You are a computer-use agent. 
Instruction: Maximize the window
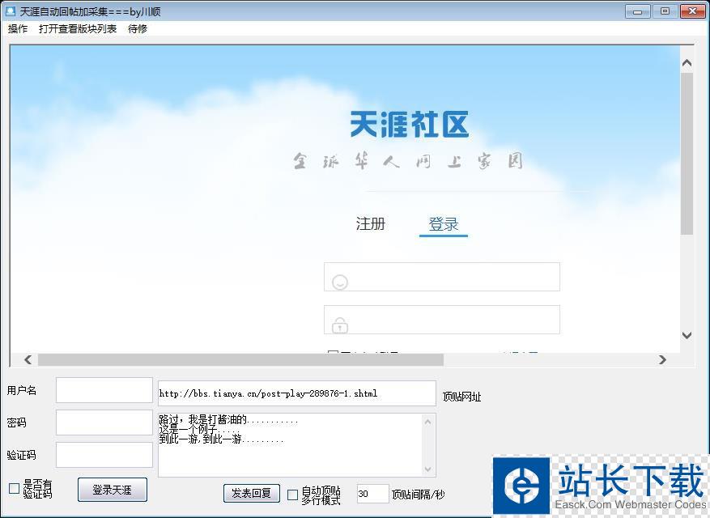tap(665, 11)
